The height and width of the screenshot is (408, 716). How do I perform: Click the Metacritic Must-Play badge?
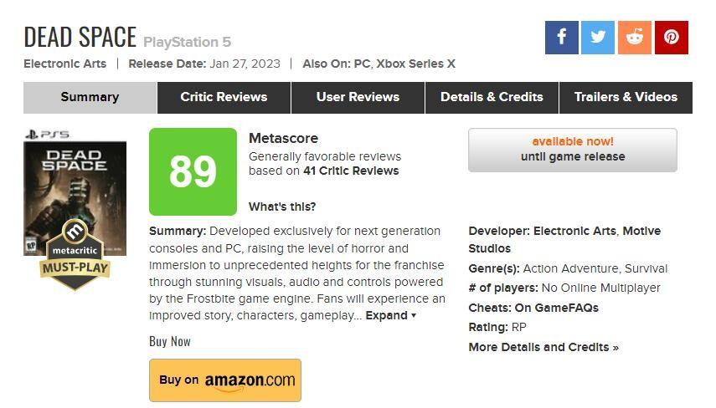(75, 255)
